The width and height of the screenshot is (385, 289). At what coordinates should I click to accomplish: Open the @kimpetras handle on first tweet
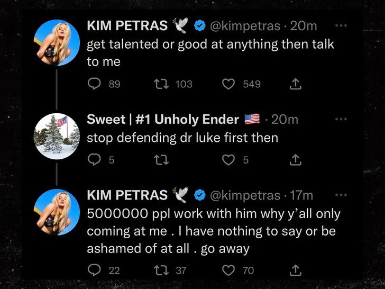[x=245, y=25]
